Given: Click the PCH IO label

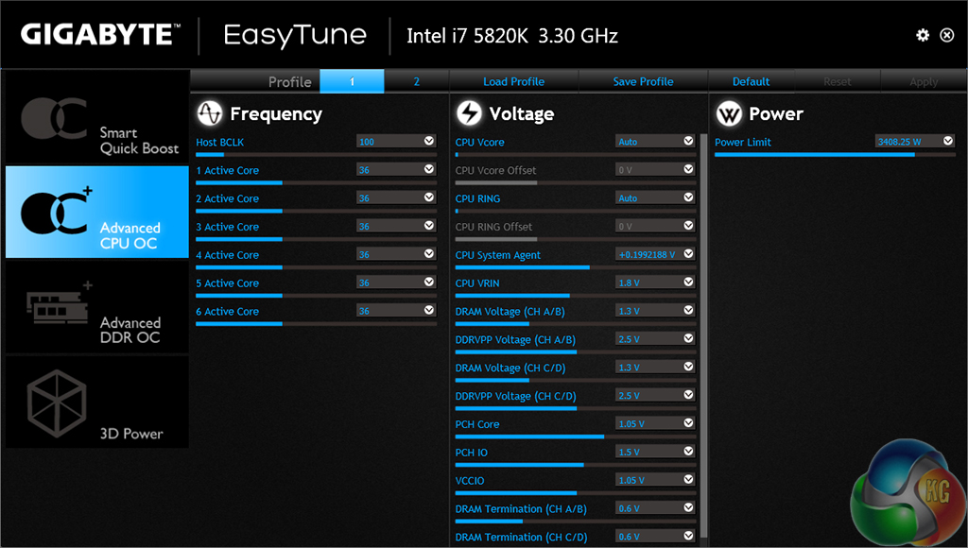Looking at the screenshot, I should click(471, 453).
